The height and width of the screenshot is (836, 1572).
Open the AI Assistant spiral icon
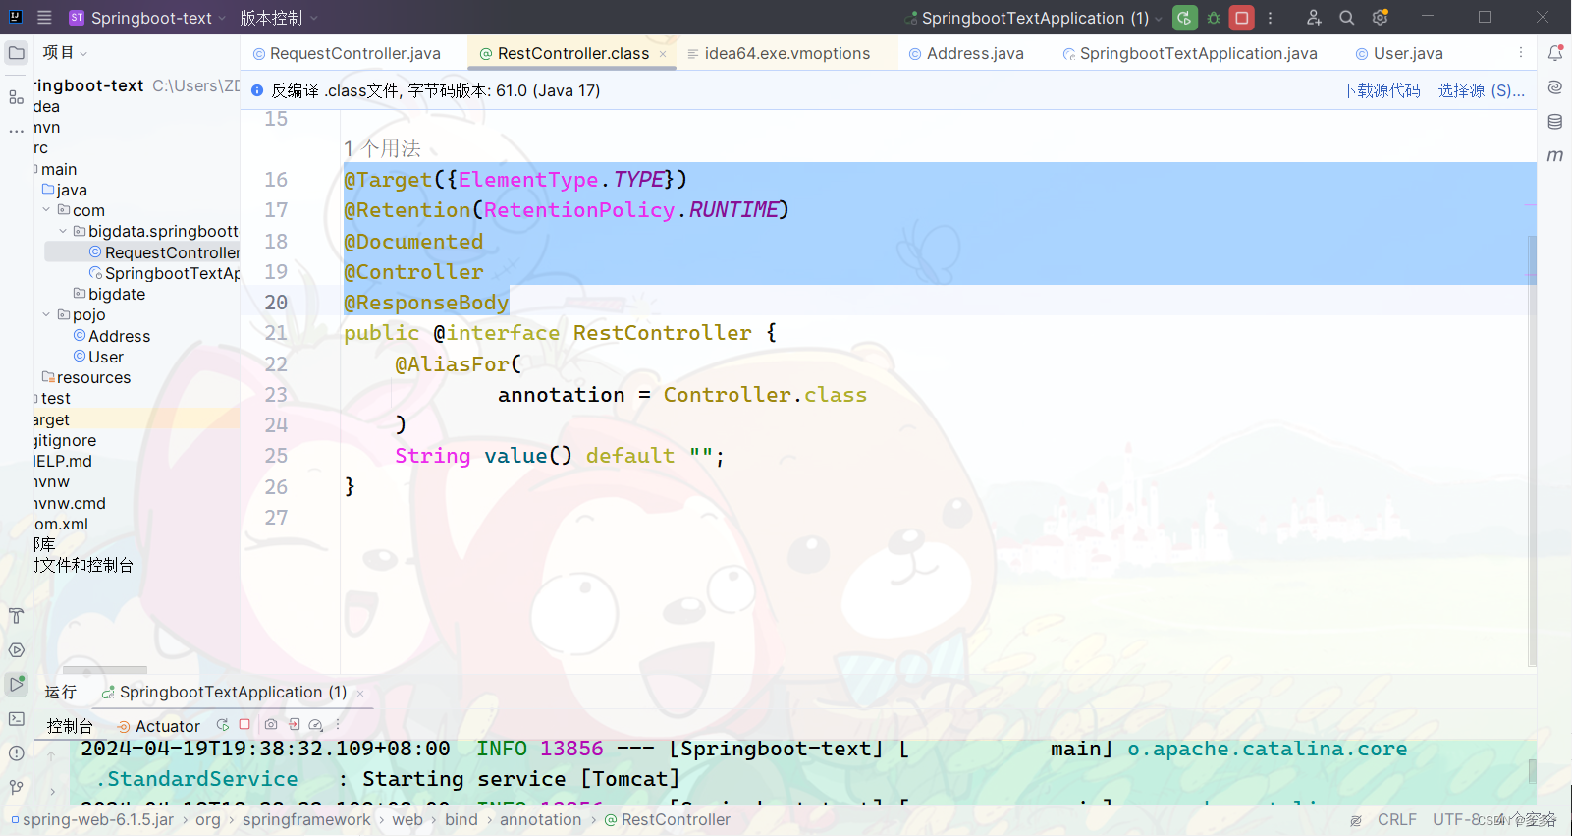[1555, 87]
